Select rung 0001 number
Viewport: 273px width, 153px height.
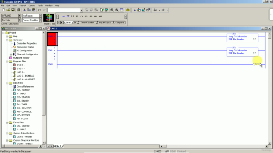[x=50, y=51]
